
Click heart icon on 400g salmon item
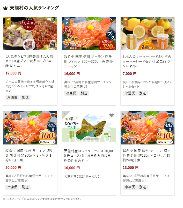[53, 115]
